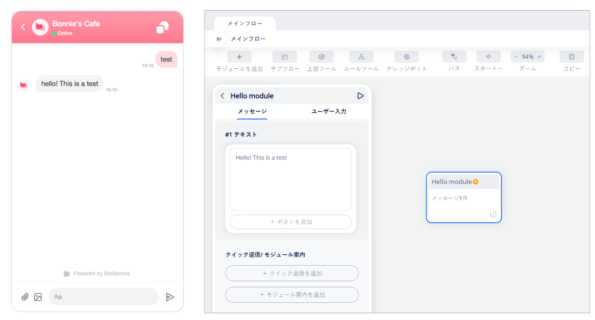Click メインフロー breadcrumb text
Image resolution: width=595 pixels, height=320 pixels.
[x=248, y=39]
